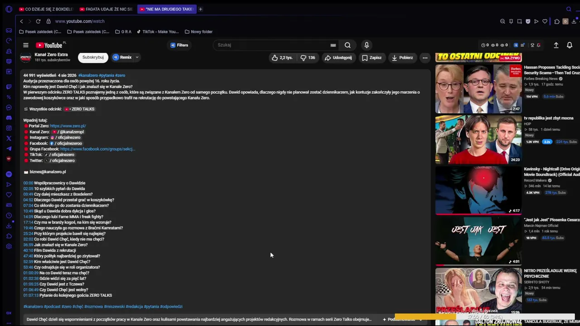This screenshot has width=580, height=326.
Task: Open the more actions three-dot menu
Action: point(425,58)
